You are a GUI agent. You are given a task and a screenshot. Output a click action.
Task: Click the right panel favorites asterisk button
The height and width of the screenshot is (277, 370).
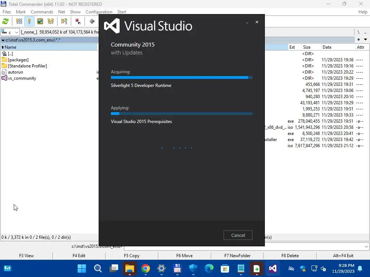tap(359, 40)
